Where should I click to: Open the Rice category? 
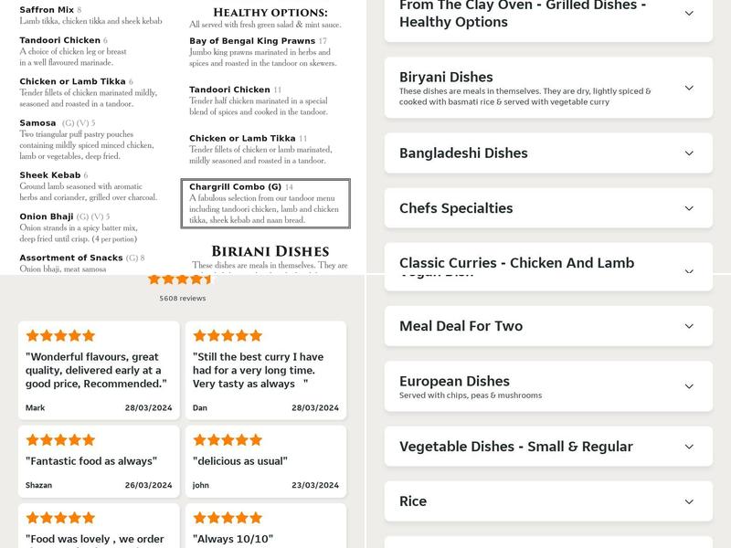pos(546,501)
